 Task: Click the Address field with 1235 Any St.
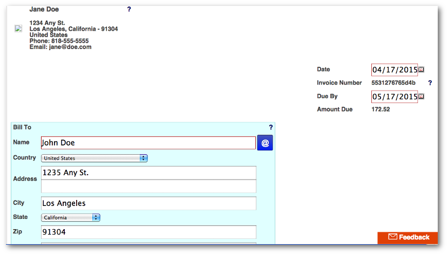tap(148, 173)
